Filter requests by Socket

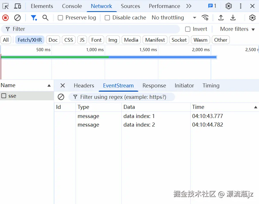tap(179, 40)
